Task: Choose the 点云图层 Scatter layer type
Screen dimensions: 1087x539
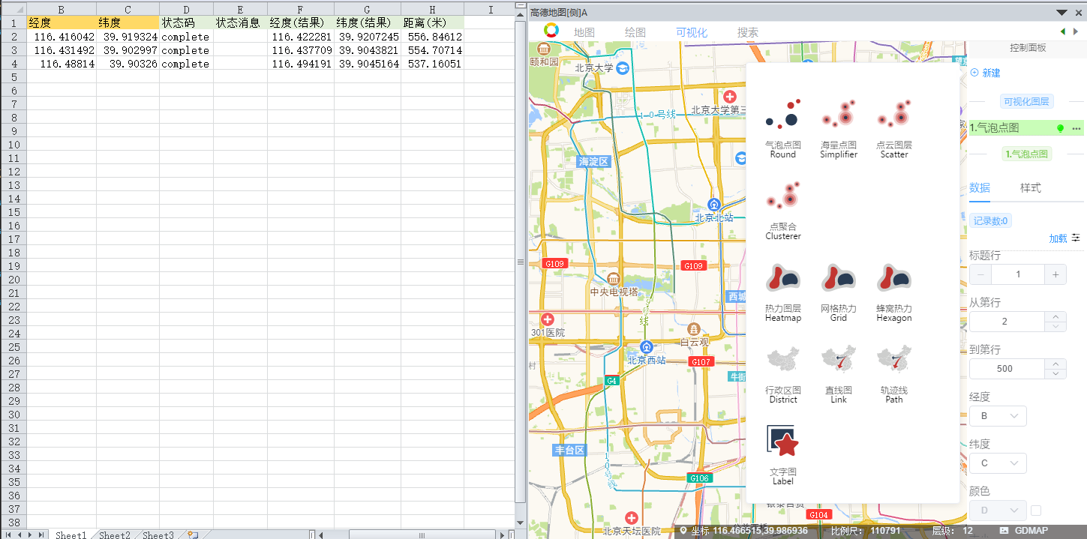Action: point(893,127)
